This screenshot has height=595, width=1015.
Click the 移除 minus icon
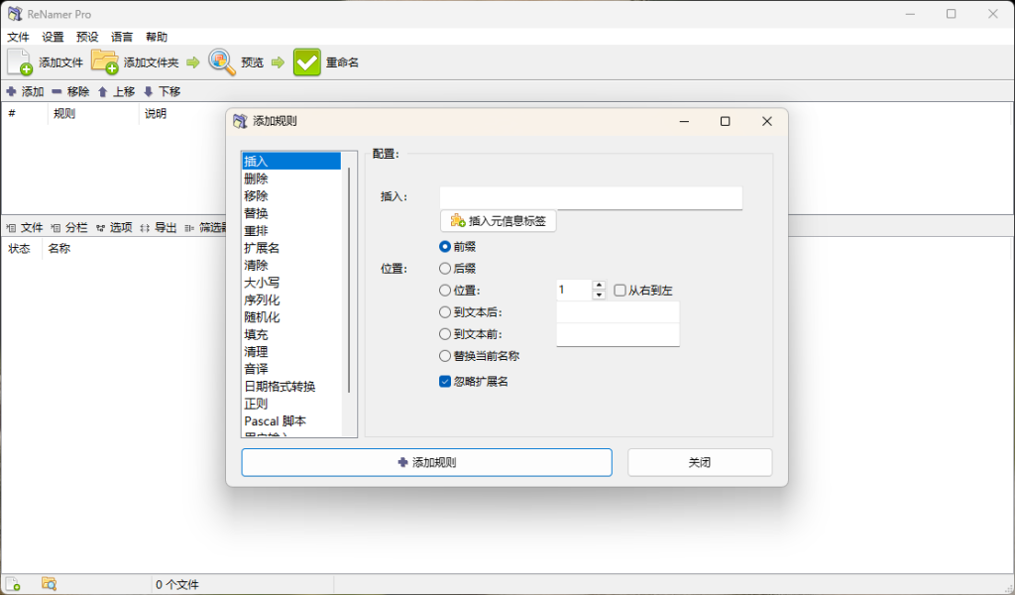click(x=56, y=91)
